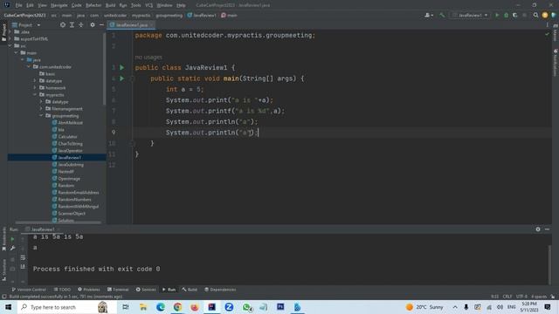Open the TODO tool window
This screenshot has width=559, height=314.
[x=62, y=290]
